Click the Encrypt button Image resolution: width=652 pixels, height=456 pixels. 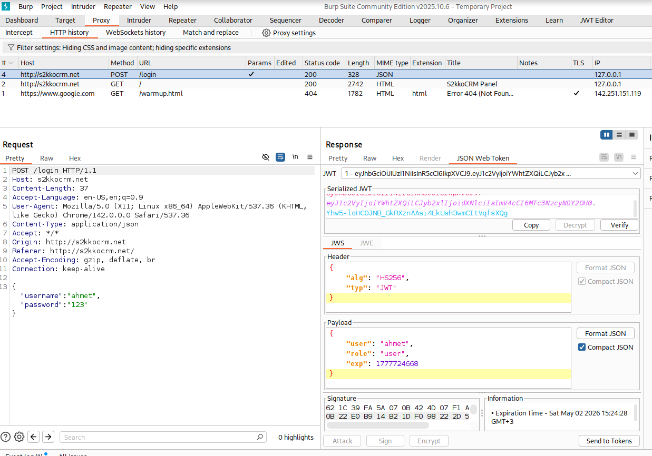[x=429, y=441]
